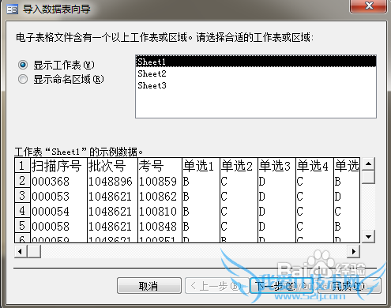Click the horizontal scrollbar thumb
The height and width of the screenshot is (308, 391).
[x=34, y=251]
